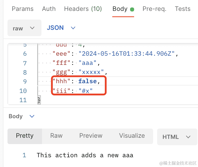Open the JSON format dropdown
The width and height of the screenshot is (198, 167).
[61, 28]
